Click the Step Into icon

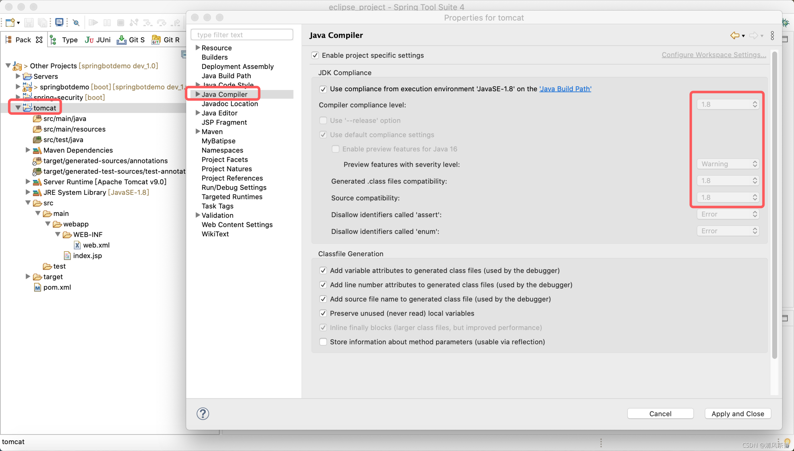[x=148, y=23]
